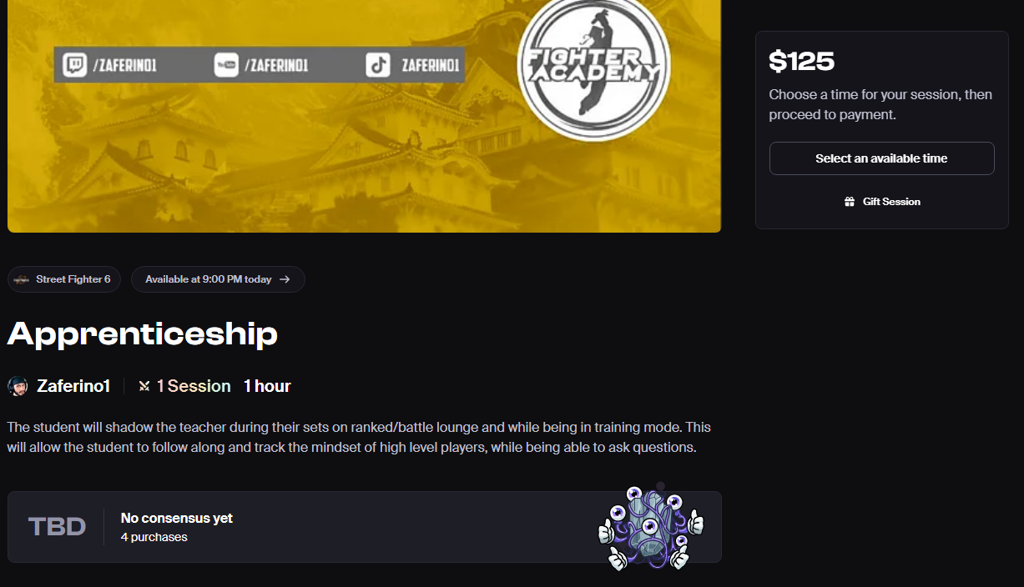Viewport: 1024px width, 587px height.
Task: Click the crossed swords session icon
Action: [144, 386]
